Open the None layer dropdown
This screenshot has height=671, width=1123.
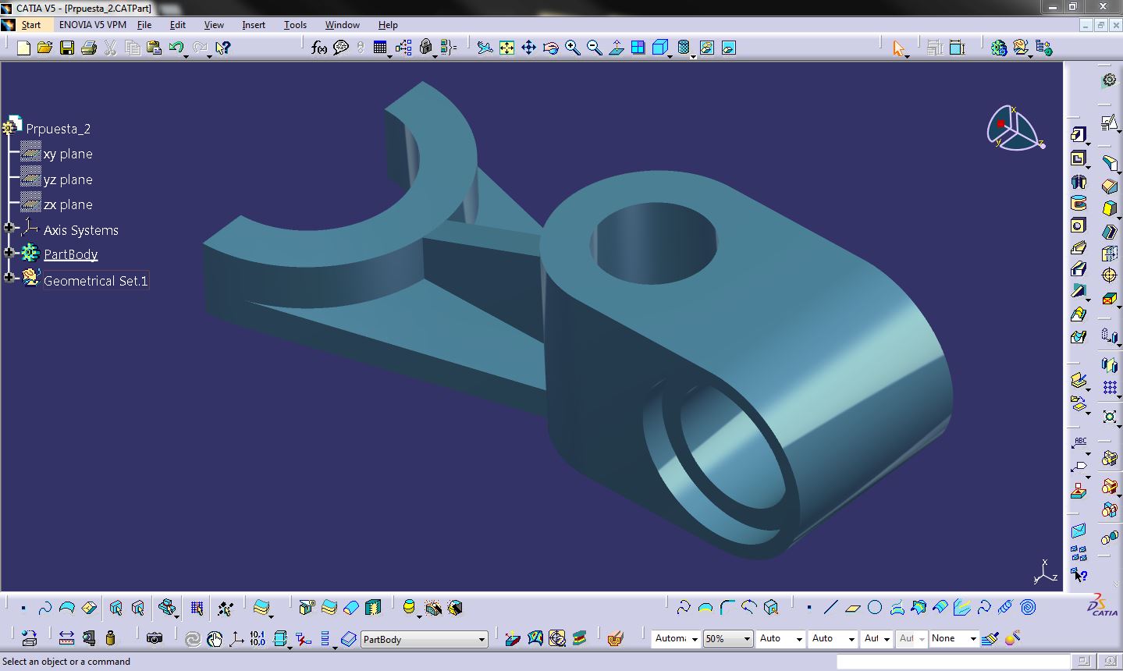click(x=954, y=639)
